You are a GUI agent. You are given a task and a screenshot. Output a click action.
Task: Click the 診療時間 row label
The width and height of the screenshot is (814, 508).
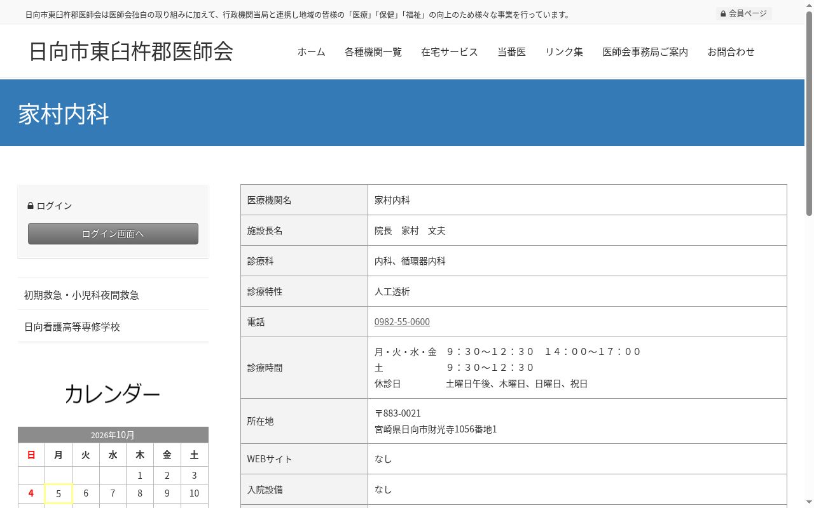pos(305,368)
